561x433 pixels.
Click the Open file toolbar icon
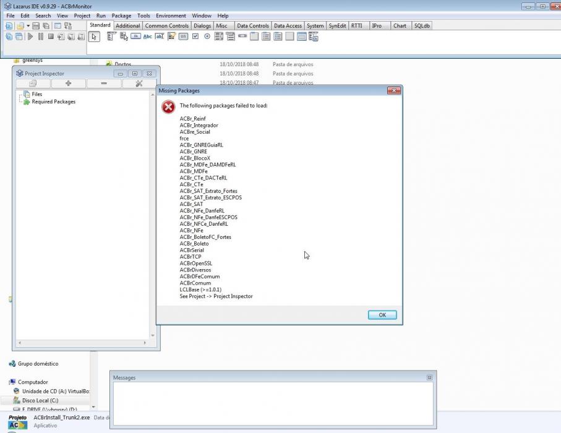[20, 26]
